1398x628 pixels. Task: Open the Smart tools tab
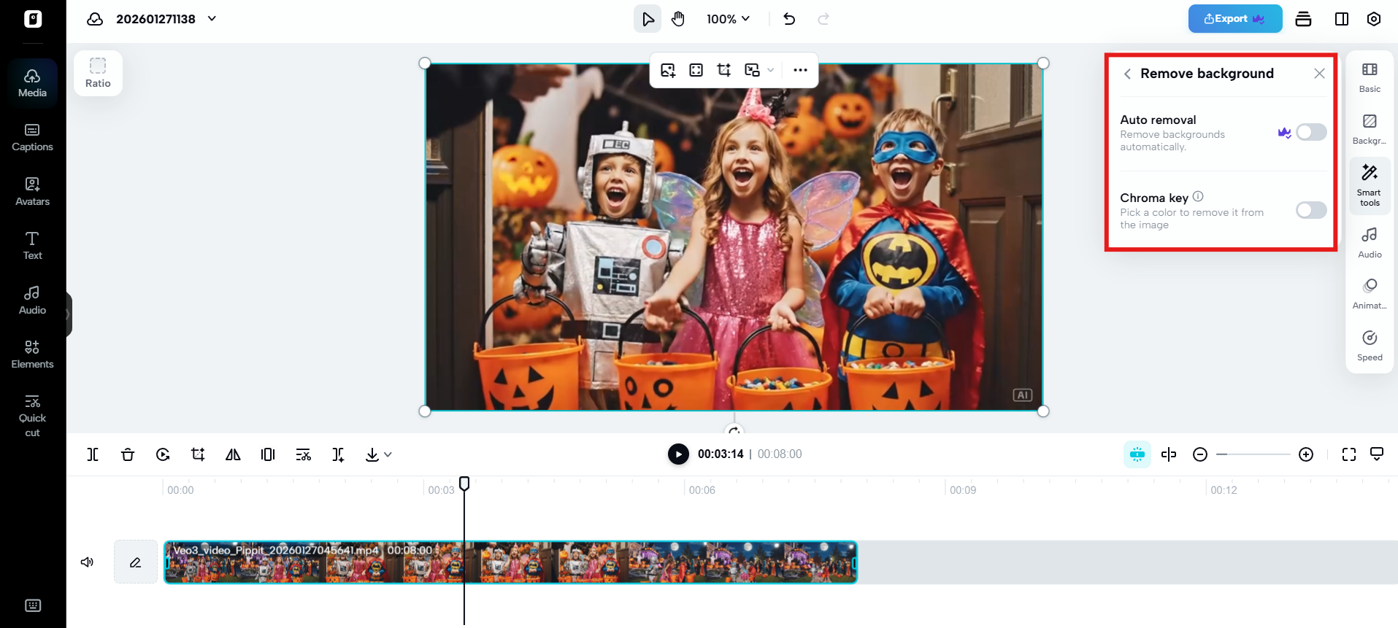[1370, 185]
